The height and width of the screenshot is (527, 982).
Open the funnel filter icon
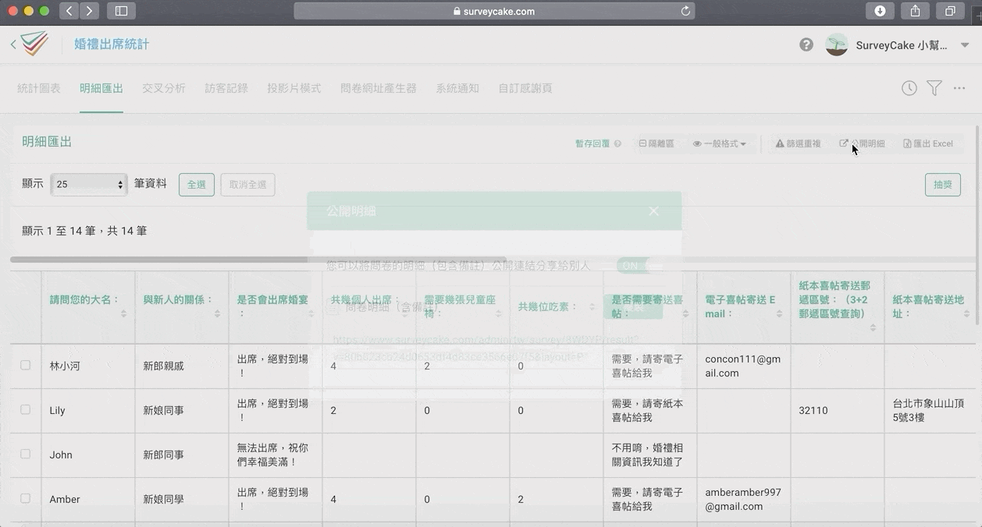click(x=934, y=88)
